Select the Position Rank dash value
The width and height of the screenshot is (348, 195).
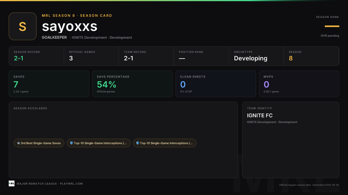[x=182, y=58]
